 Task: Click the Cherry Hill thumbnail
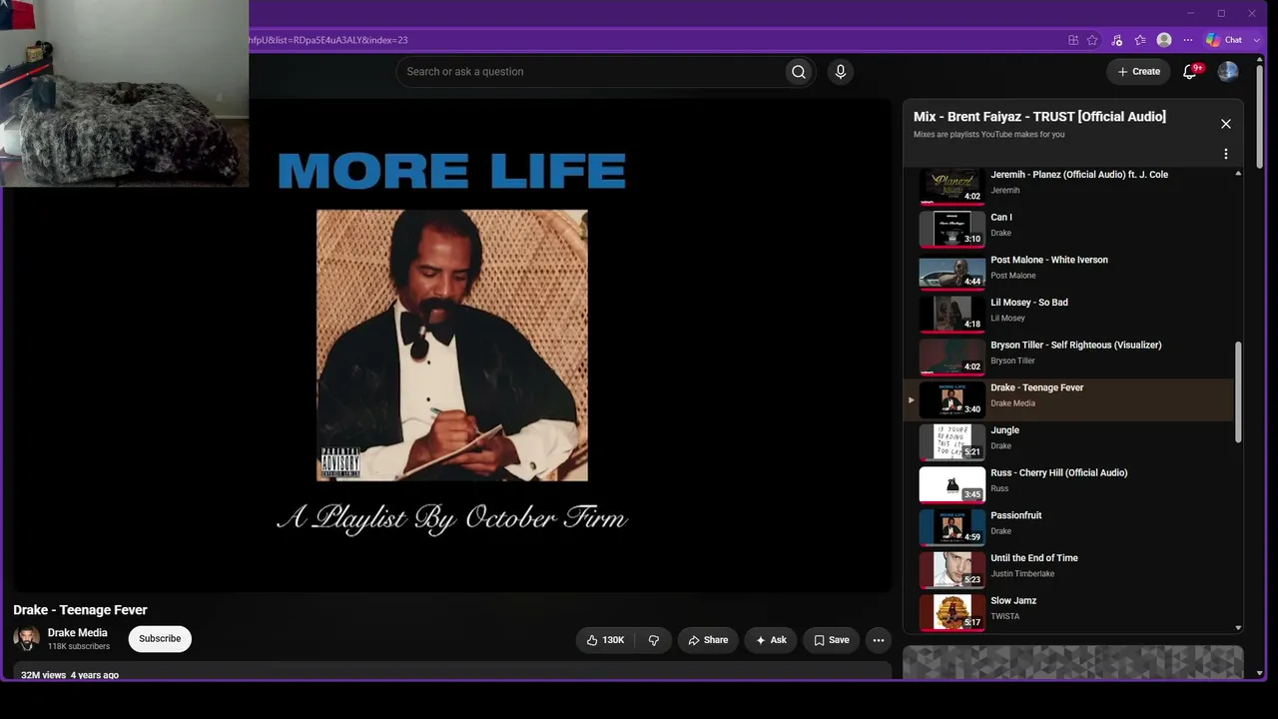(952, 485)
